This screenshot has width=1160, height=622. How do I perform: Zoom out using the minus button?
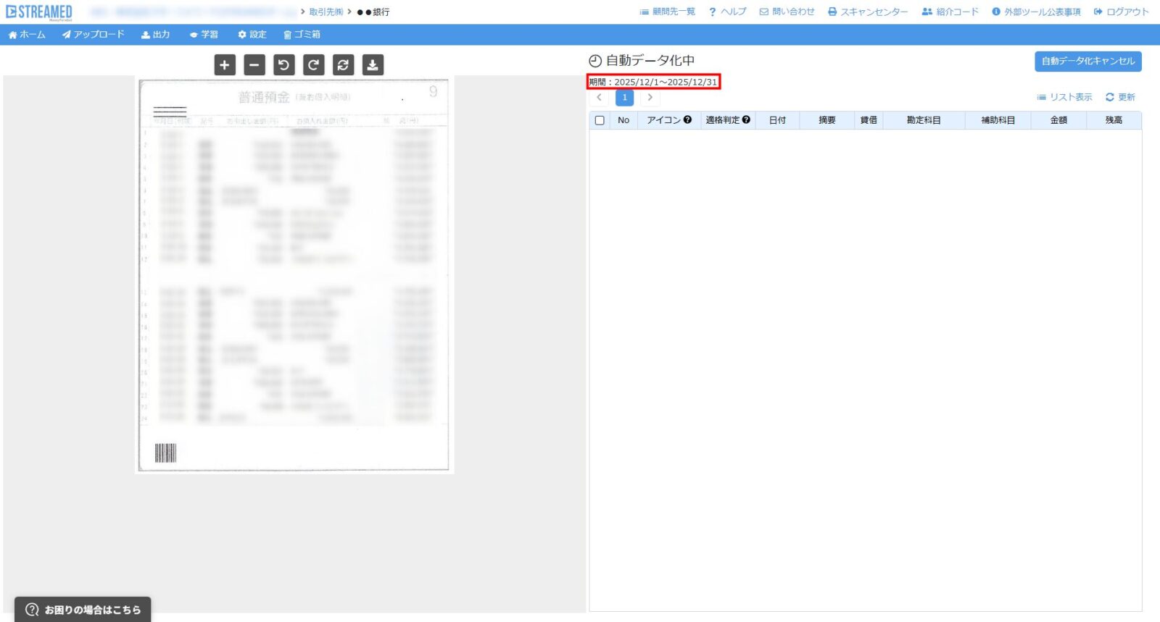pyautogui.click(x=254, y=65)
